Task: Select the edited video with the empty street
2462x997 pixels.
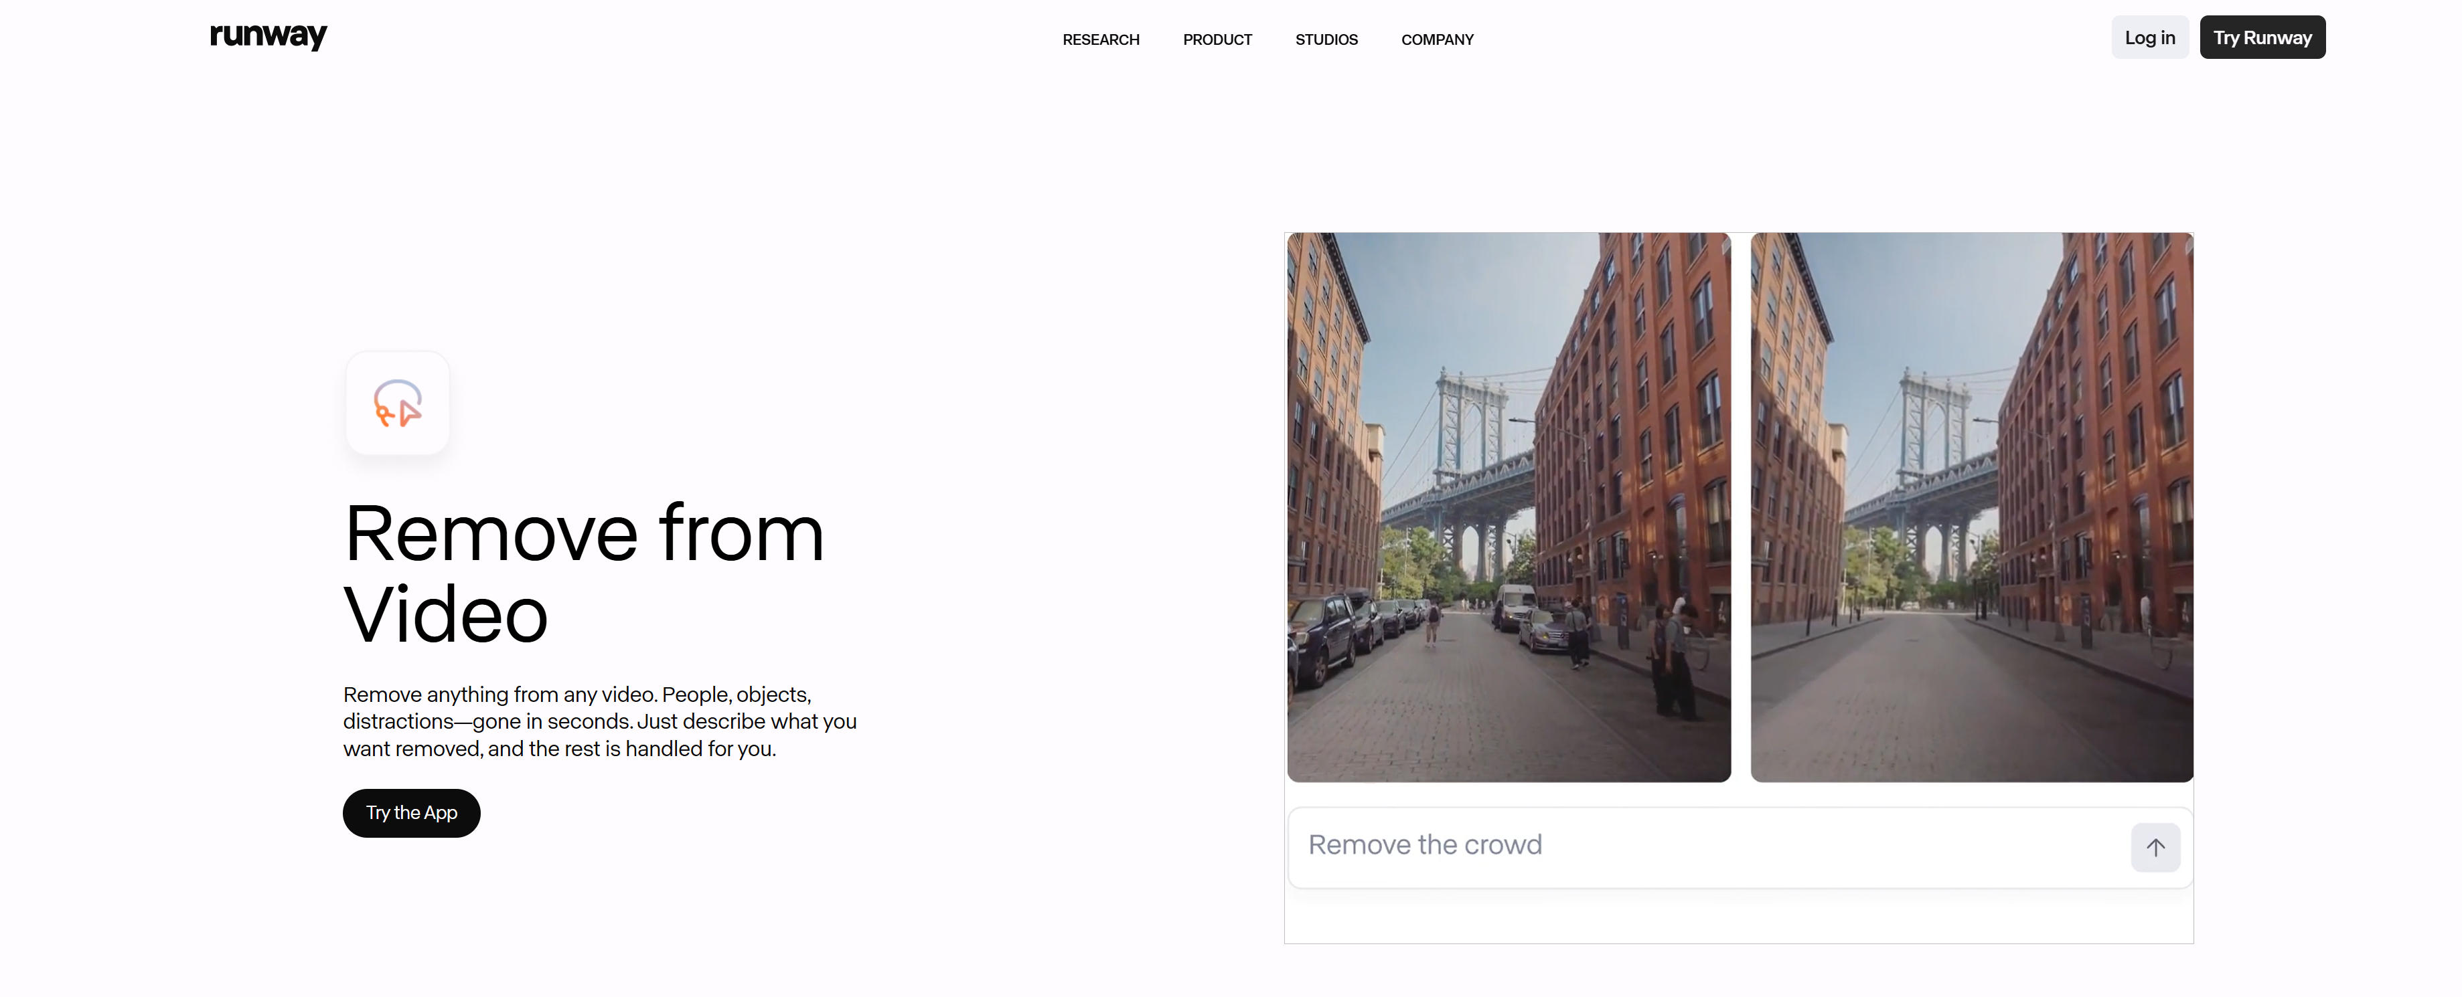Action: [x=1972, y=507]
